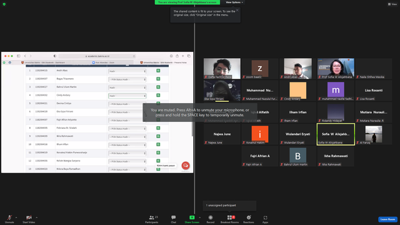Toggle the browser sidebar icon
The image size is (400, 225).
[x=19, y=56]
